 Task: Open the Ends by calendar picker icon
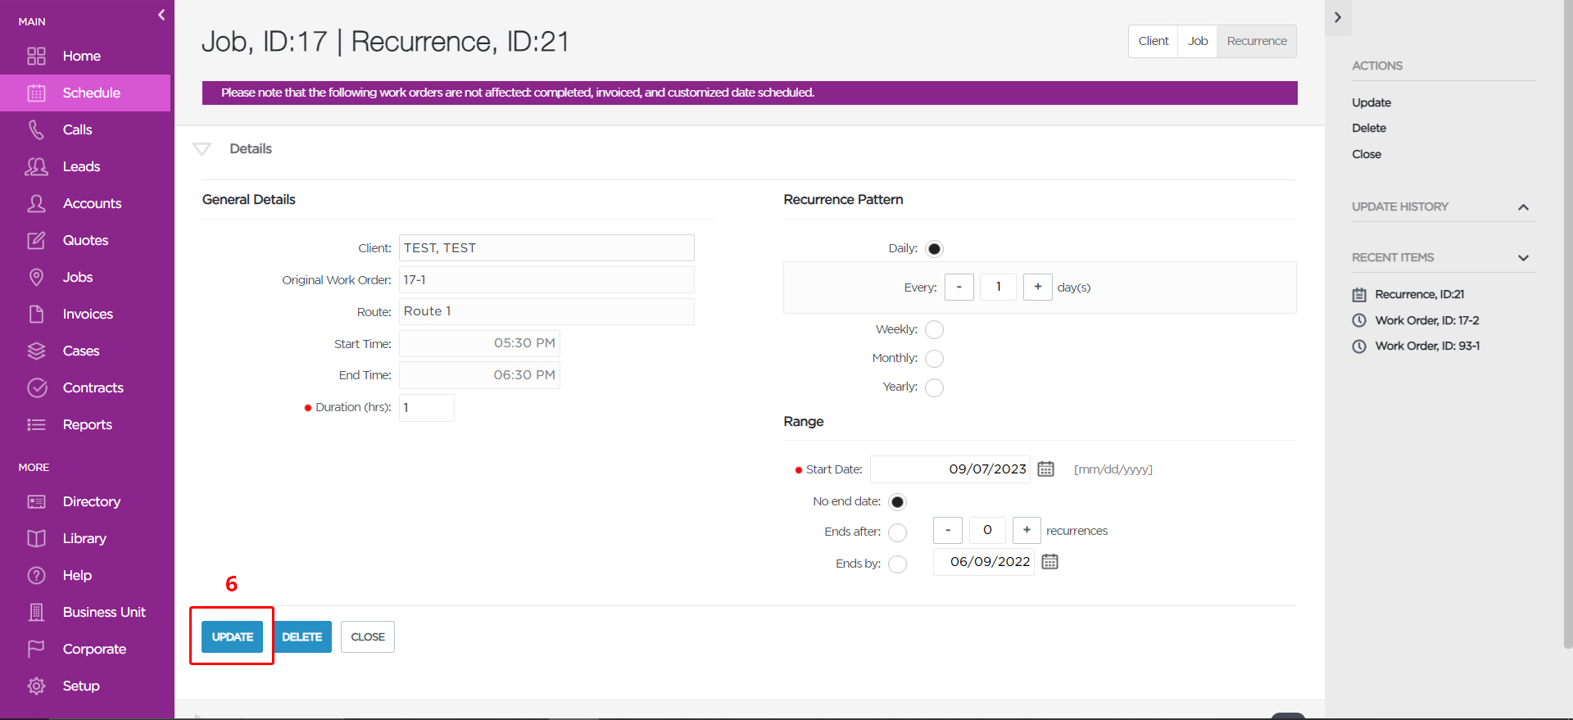[x=1049, y=561]
